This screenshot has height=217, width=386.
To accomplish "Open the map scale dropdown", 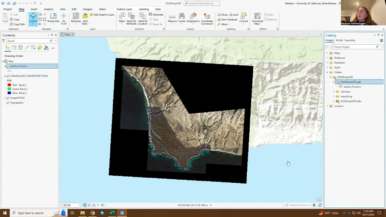I will 79,205.
